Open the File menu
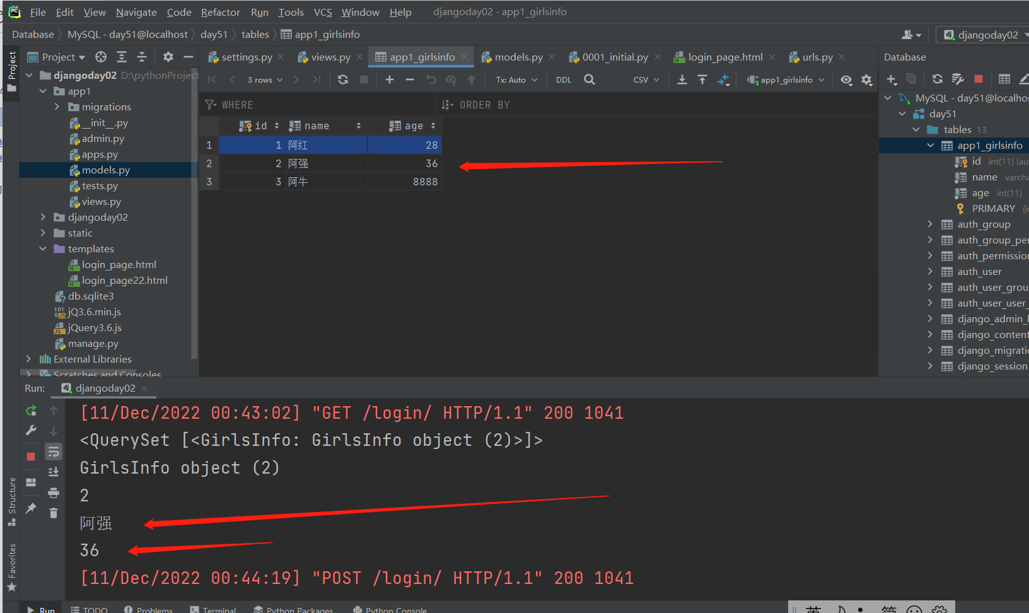1029x613 pixels. tap(38, 13)
